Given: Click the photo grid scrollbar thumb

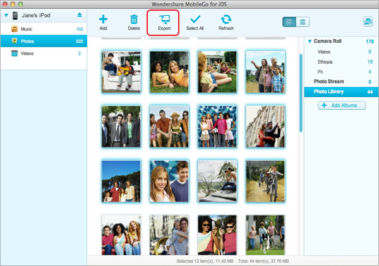Looking at the screenshot, I should pos(301,93).
